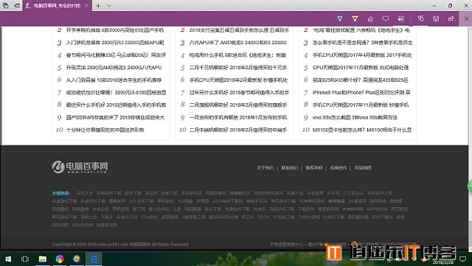Open the 投稿合作 footer link
This screenshot has width=472, height=266.
tap(339, 168)
